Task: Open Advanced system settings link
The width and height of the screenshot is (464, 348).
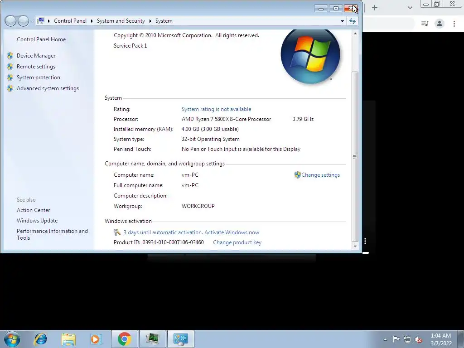Action: tap(48, 88)
